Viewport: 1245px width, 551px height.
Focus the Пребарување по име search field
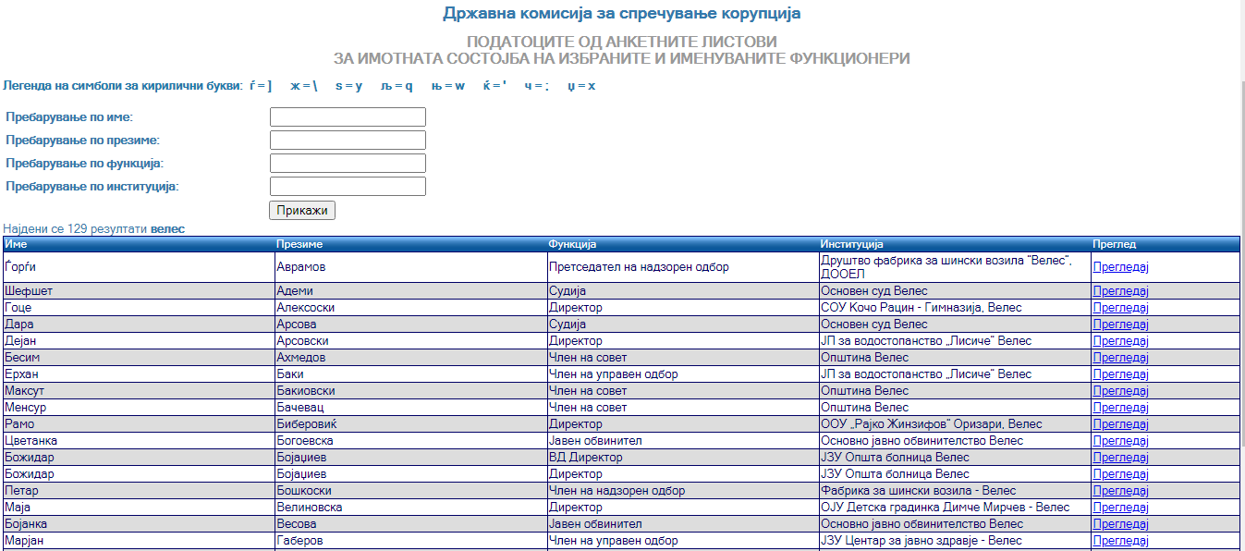click(348, 117)
